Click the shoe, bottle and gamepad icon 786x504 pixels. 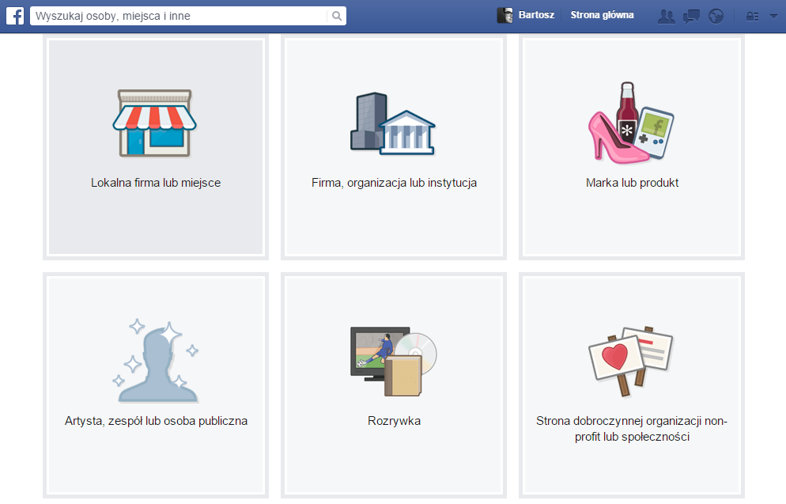(x=631, y=123)
